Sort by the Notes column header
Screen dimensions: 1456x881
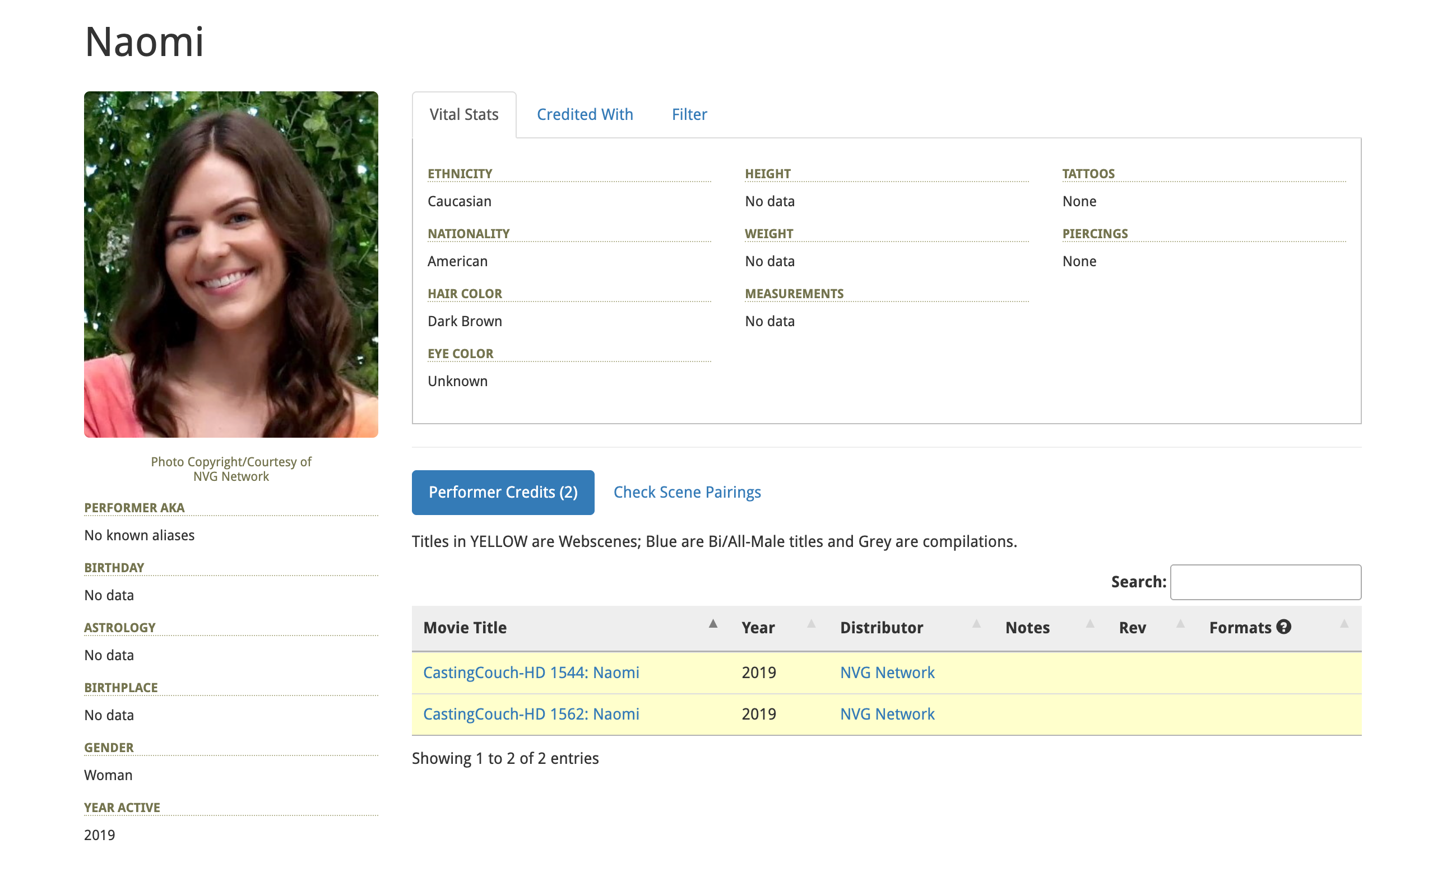coord(1027,628)
